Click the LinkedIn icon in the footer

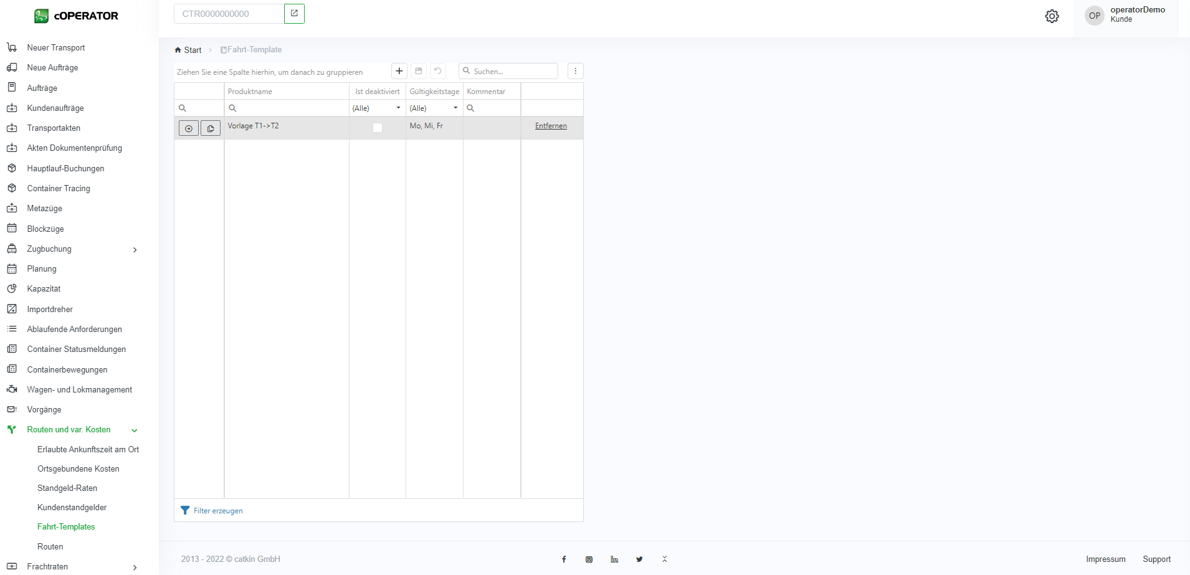click(x=614, y=559)
